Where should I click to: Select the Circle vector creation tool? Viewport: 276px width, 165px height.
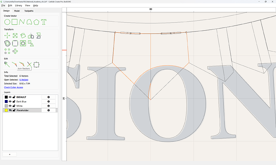[x=7, y=22]
